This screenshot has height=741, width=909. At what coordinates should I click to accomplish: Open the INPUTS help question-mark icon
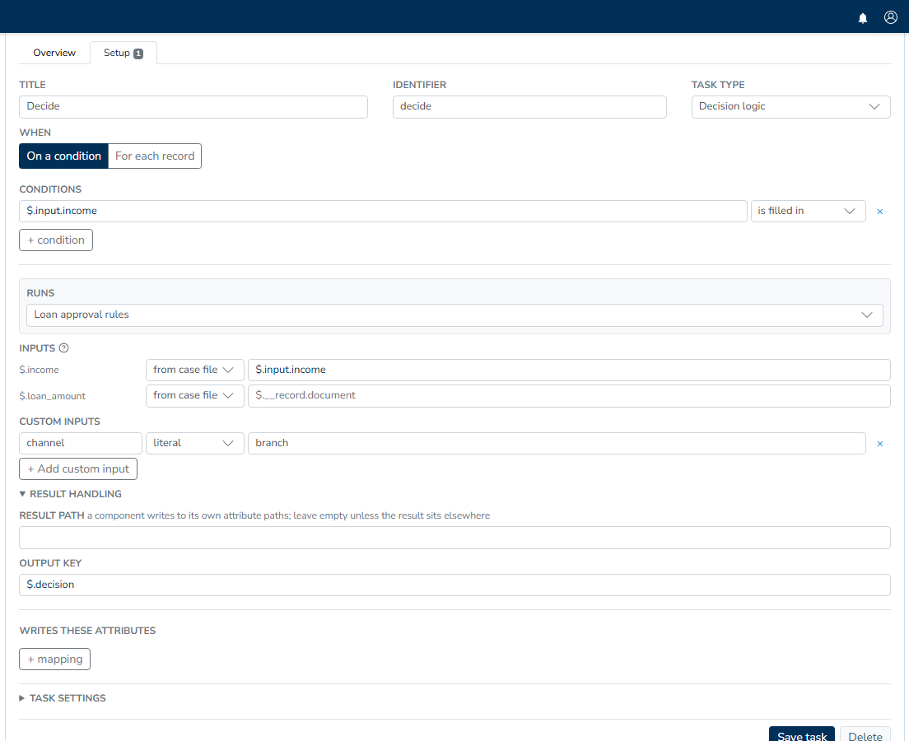click(63, 348)
